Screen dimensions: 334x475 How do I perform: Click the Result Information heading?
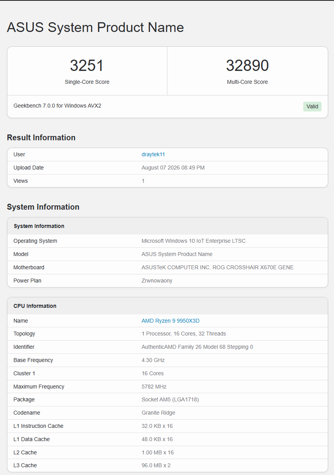(x=41, y=138)
